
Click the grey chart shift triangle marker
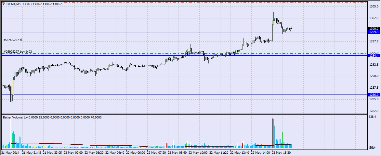(x=294, y=2)
